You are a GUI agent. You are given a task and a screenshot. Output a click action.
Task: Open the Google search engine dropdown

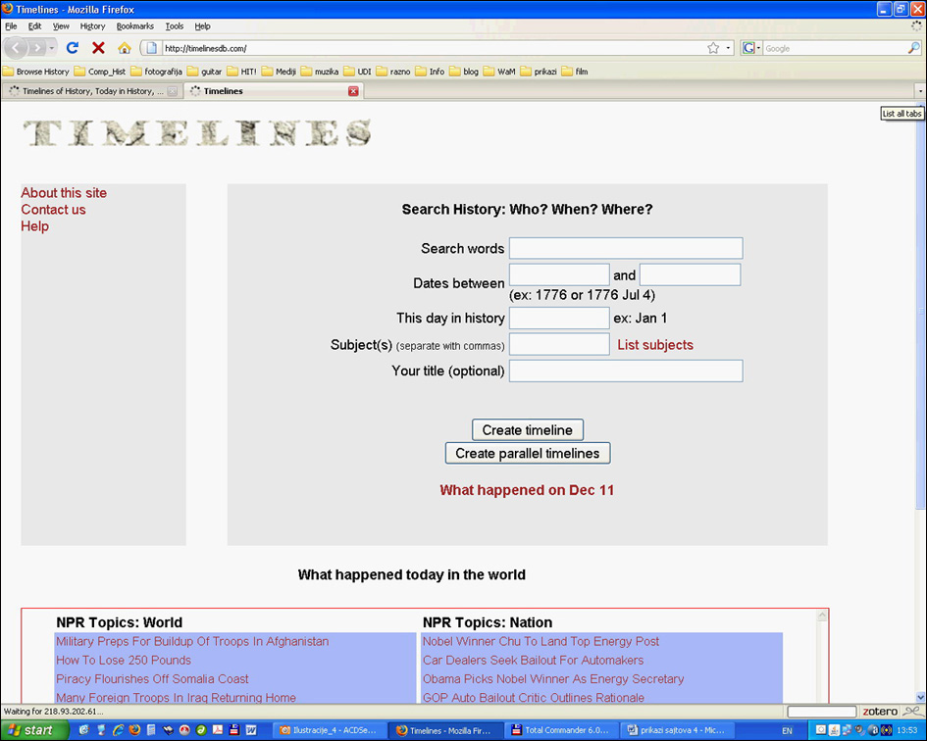[752, 48]
